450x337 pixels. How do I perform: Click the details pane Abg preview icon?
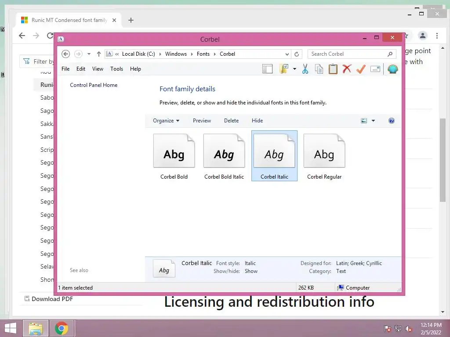pyautogui.click(x=164, y=269)
